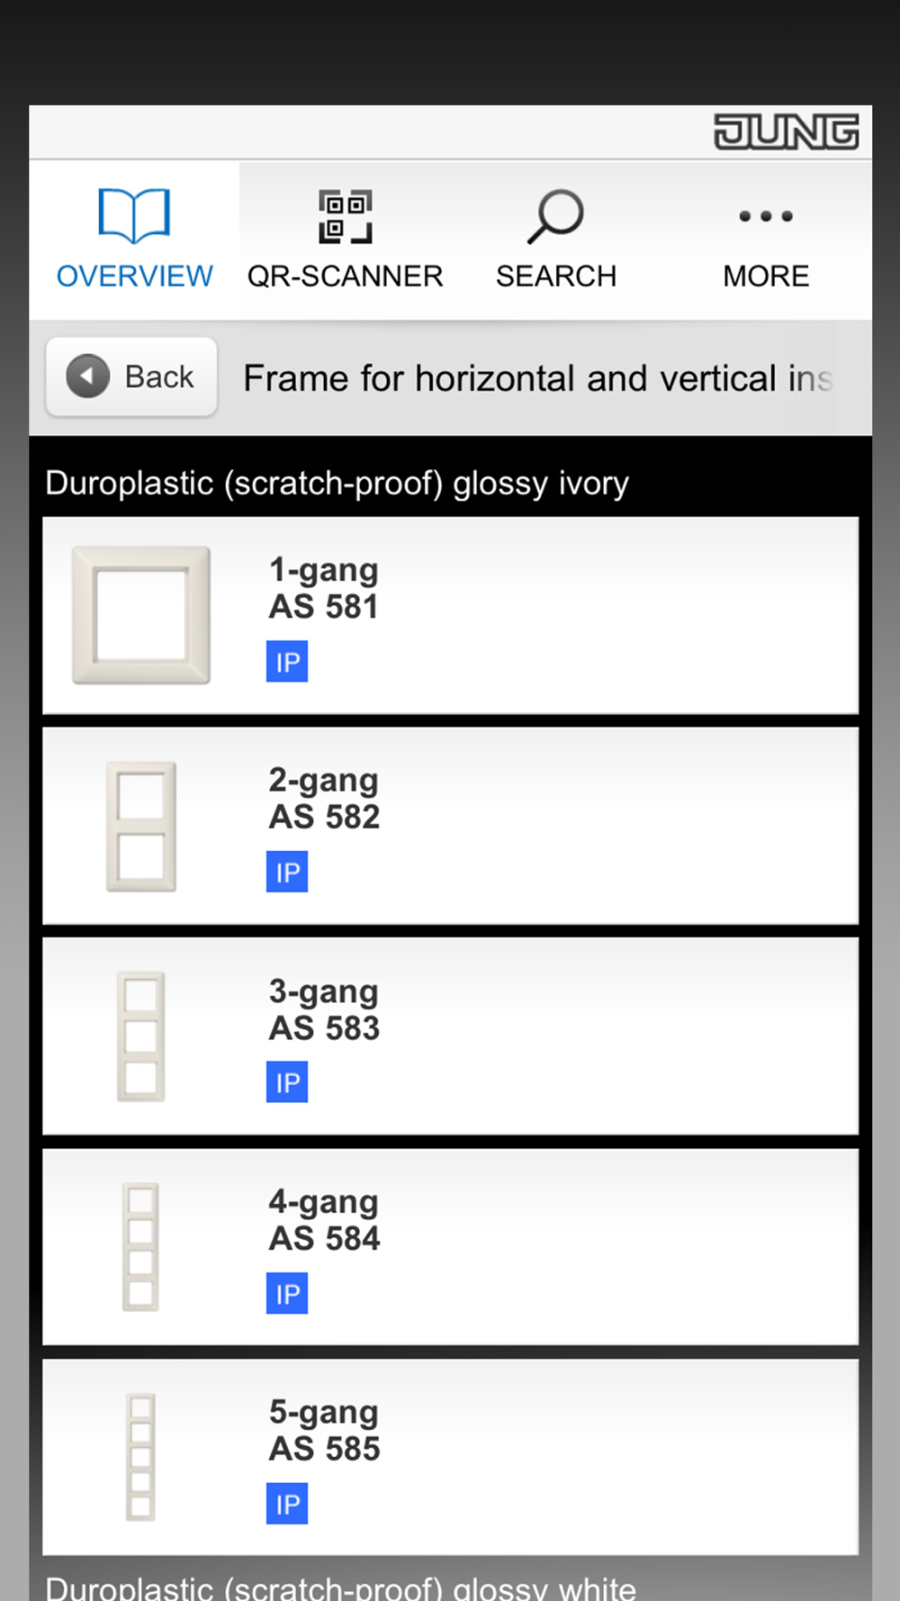
Task: Launch the QR-Scanner icon
Action: (345, 216)
